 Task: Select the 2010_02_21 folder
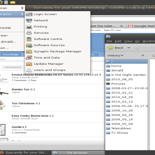(126, 93)
